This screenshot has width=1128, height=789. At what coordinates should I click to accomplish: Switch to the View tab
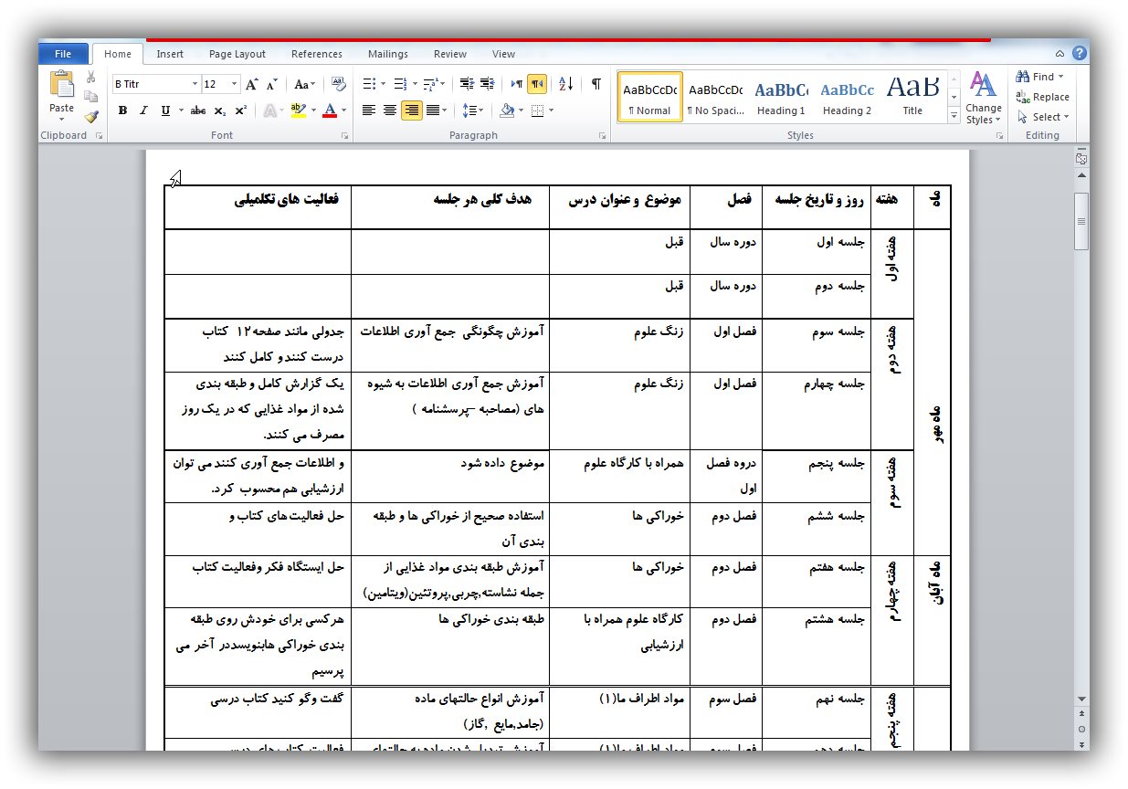503,54
